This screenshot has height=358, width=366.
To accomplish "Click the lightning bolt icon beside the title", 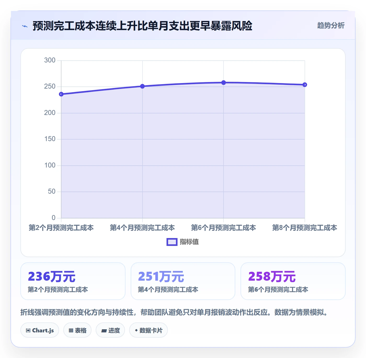I will click(25, 26).
